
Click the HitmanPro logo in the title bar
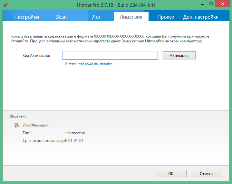click(5, 5)
